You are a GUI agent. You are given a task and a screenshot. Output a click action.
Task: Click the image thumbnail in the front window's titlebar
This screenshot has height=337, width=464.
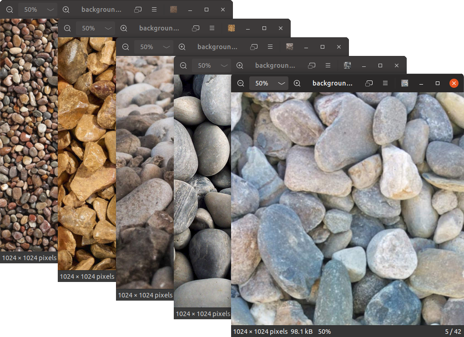pyautogui.click(x=404, y=83)
